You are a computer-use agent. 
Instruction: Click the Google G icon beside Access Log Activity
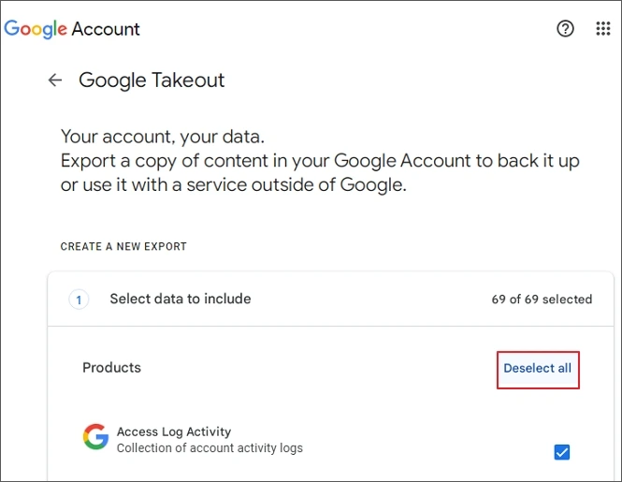point(95,437)
